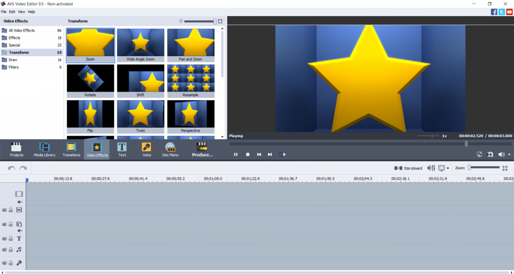Take a snapshot of the preview

click(x=490, y=154)
